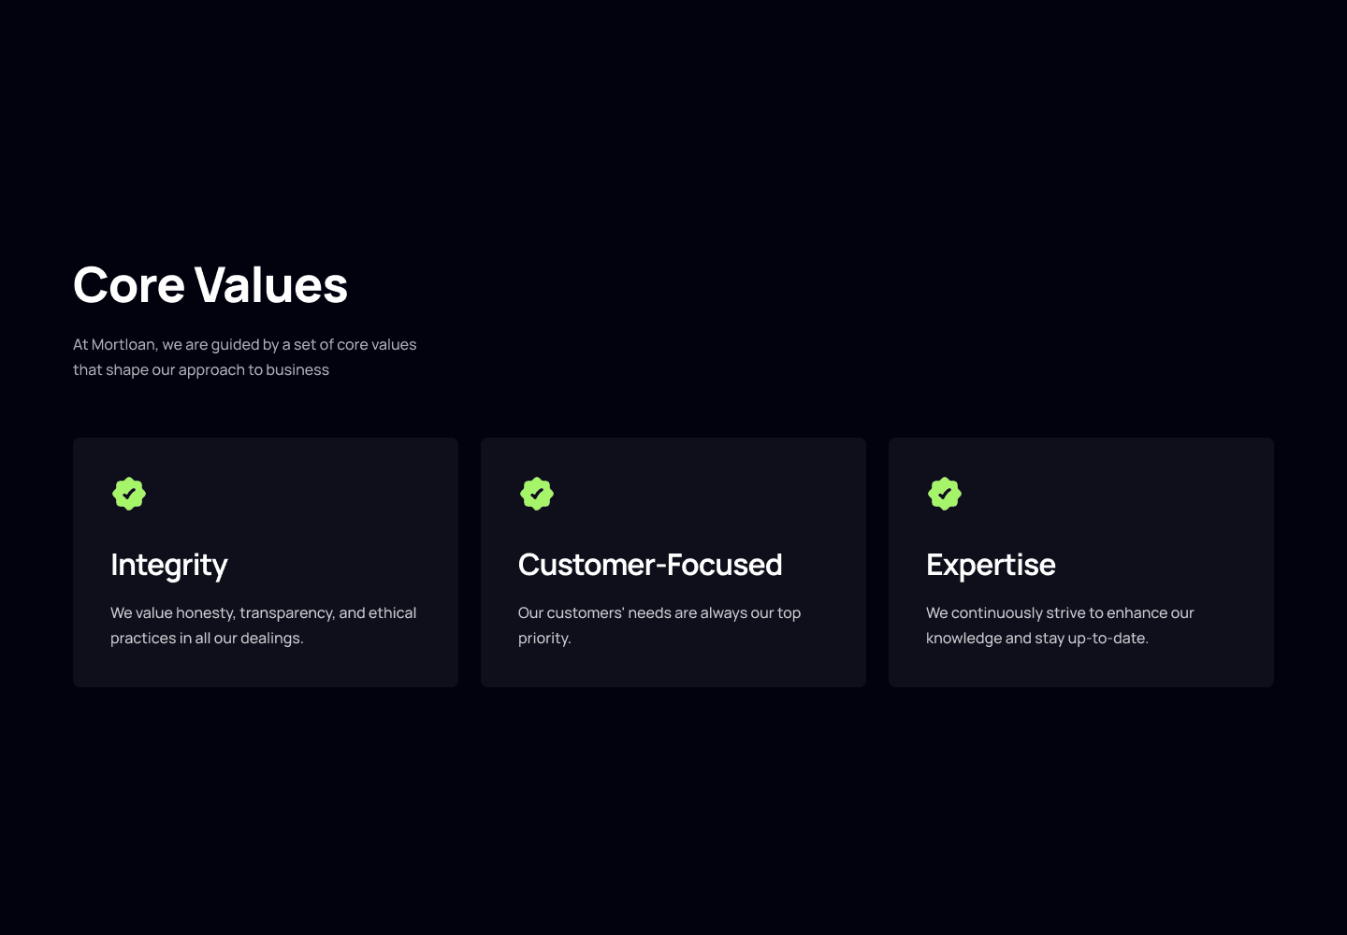The image size is (1347, 935).
Task: Click 'knowledge and stay up-to-date' line
Action: (x=1037, y=638)
